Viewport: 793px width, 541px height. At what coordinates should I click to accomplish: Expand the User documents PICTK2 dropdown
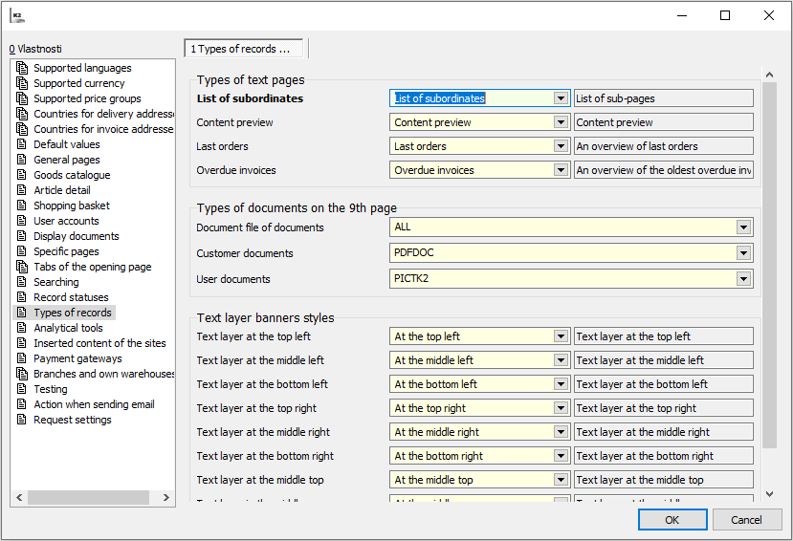tap(743, 279)
